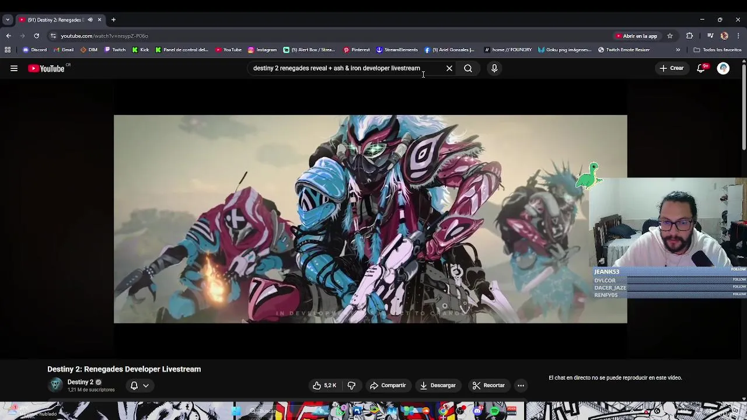Open a new browser tab
747x420 pixels.
coord(113,20)
